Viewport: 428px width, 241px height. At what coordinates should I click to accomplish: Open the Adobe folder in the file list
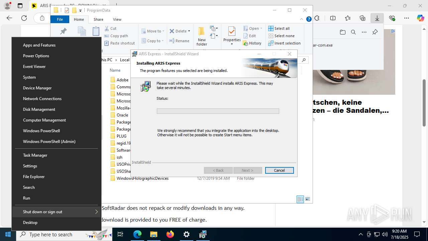[x=122, y=80]
